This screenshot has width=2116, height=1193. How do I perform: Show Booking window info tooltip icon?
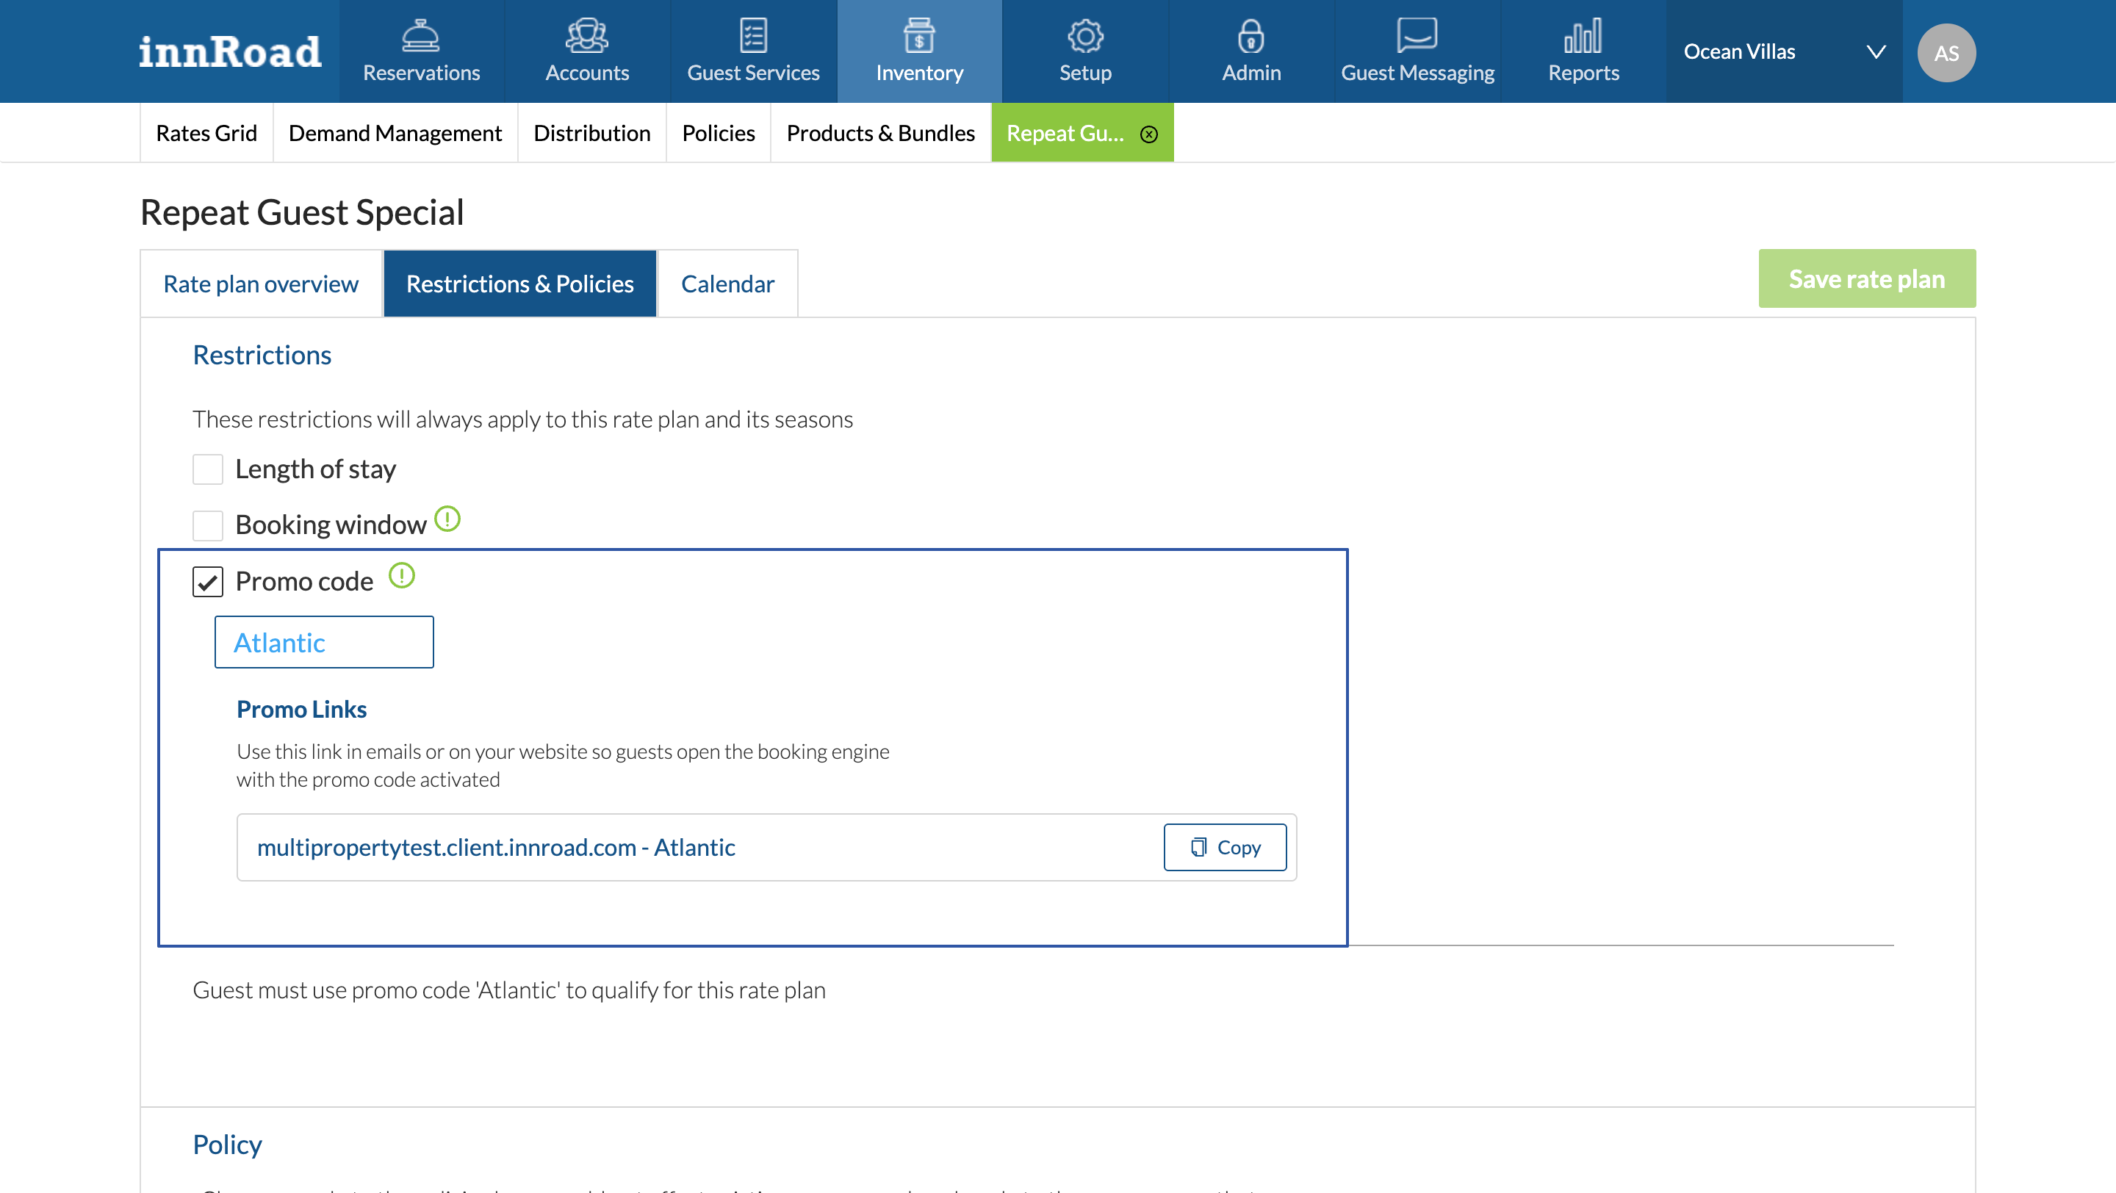pos(447,519)
